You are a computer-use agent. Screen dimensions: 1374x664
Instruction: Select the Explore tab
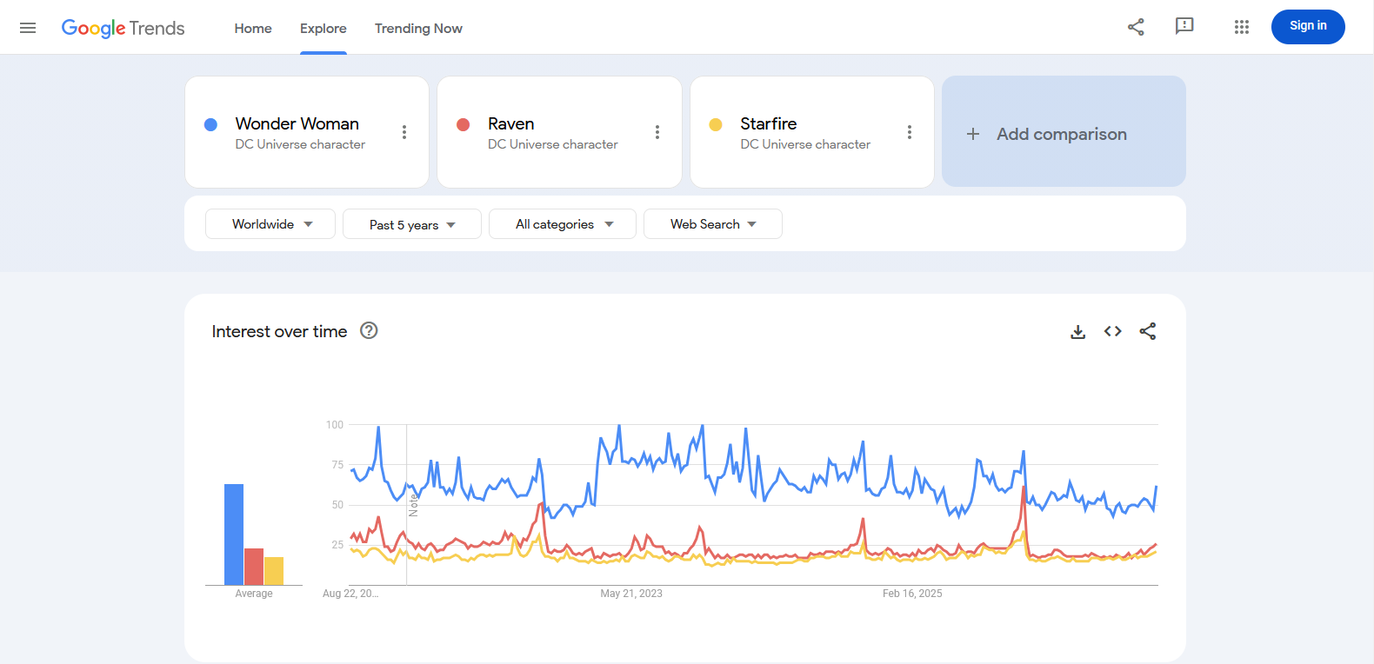[x=323, y=28]
